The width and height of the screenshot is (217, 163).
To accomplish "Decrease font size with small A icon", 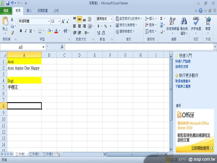I will (x=67, y=21).
